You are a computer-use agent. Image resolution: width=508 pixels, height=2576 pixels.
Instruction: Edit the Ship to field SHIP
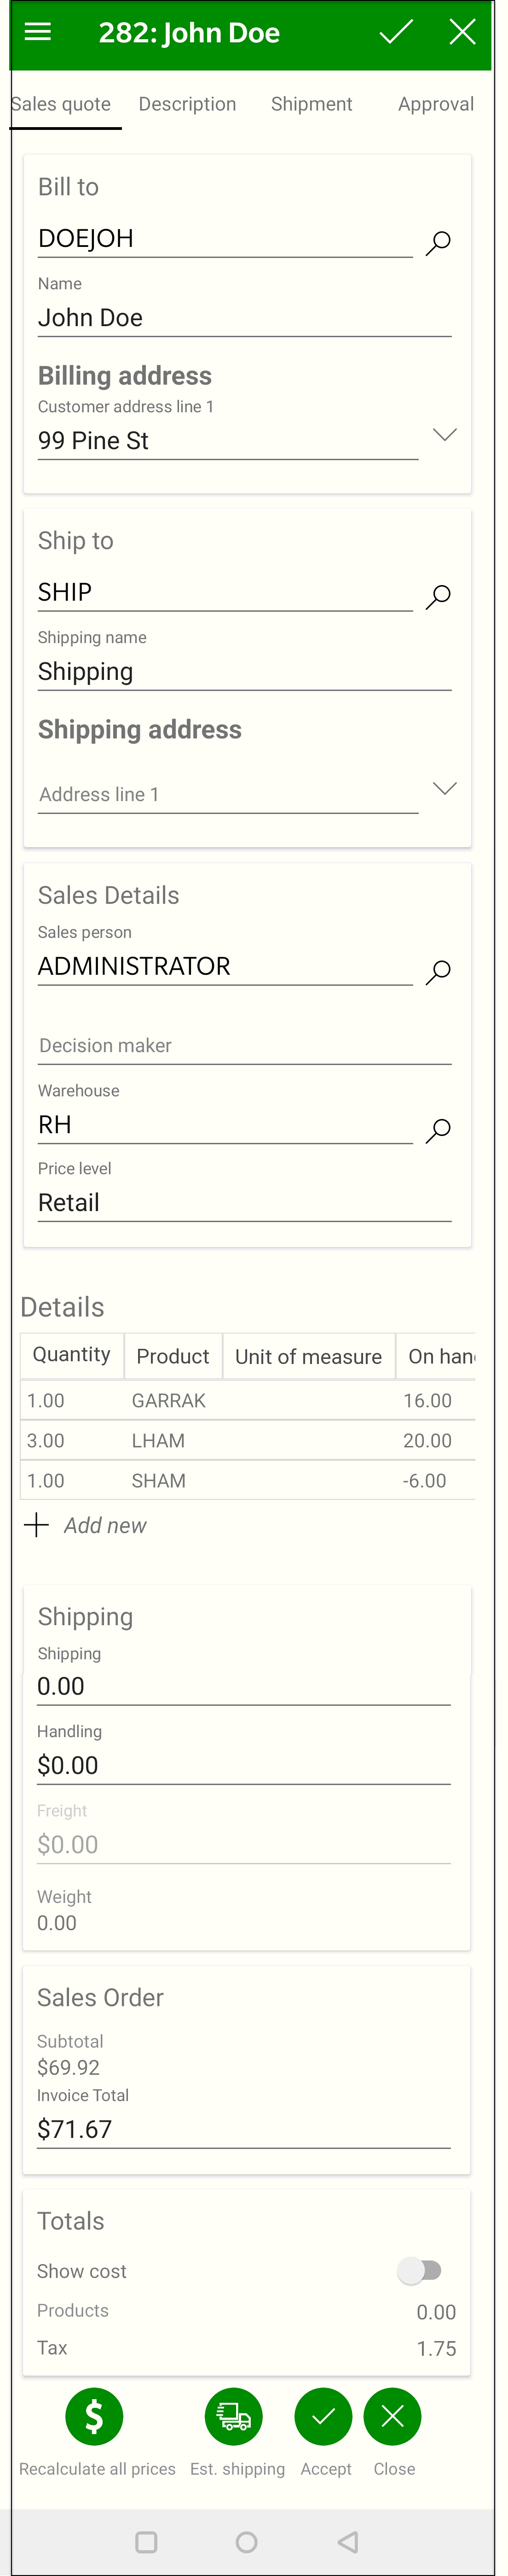(225, 593)
